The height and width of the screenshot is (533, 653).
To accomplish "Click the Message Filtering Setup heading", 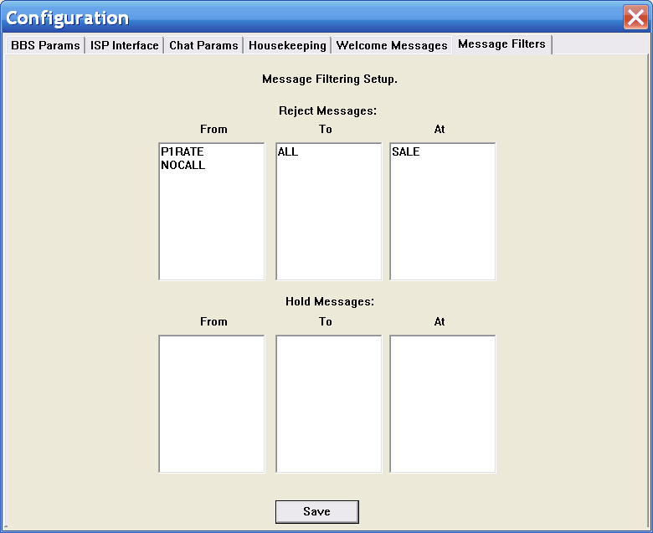I will point(330,79).
